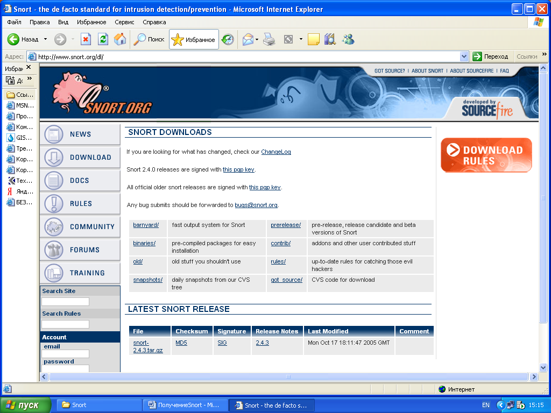551x413 pixels.
Task: Click the Search Rules input field
Action: (x=65, y=324)
